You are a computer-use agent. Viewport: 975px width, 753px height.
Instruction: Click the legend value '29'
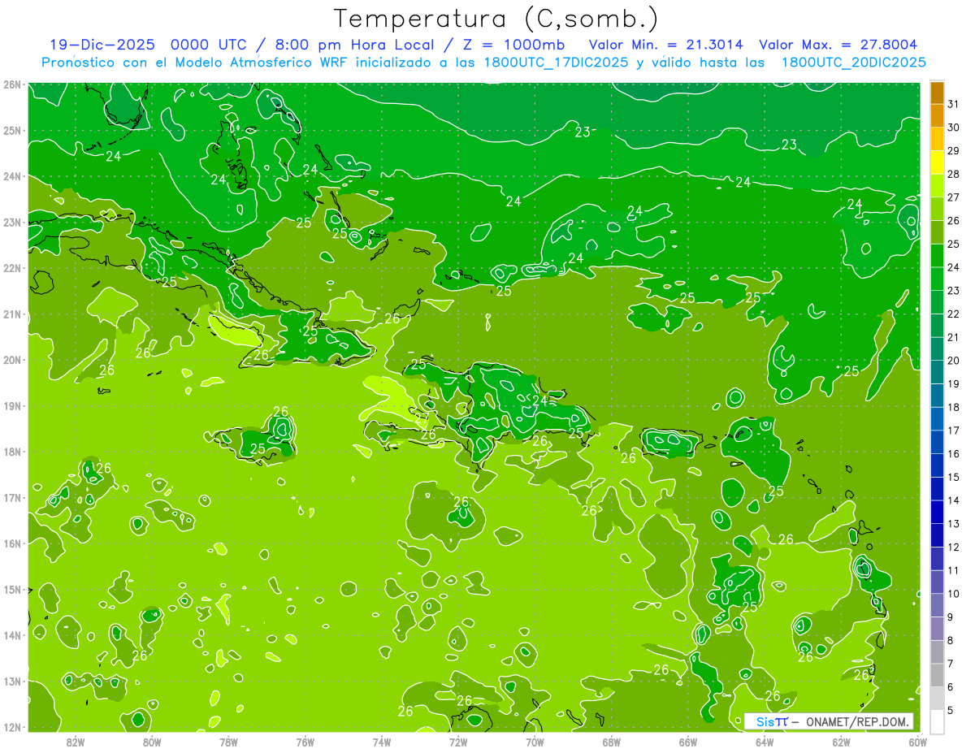pos(954,150)
